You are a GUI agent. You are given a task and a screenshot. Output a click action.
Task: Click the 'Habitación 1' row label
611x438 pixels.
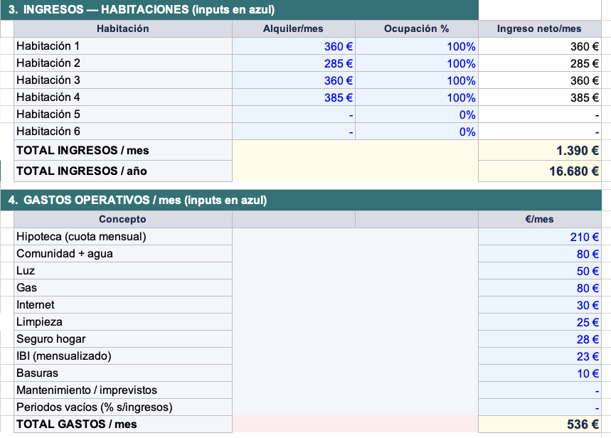48,46
